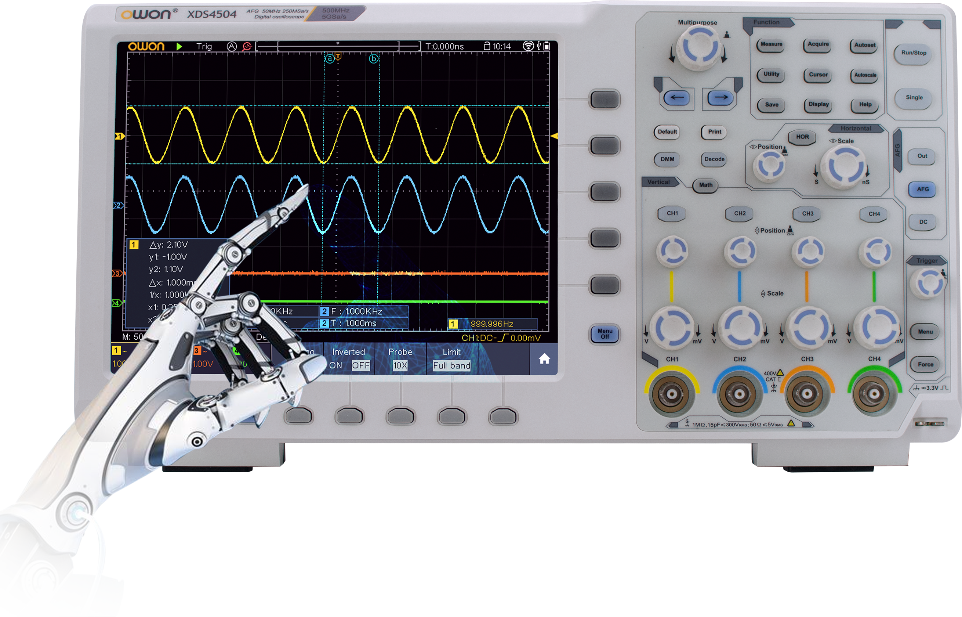The image size is (962, 617).
Task: Click the Cursor function button
Action: pyautogui.click(x=817, y=75)
